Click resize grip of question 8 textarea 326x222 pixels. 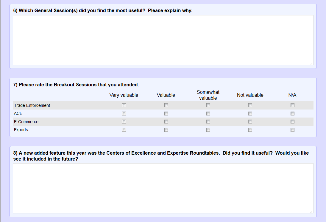311,211
